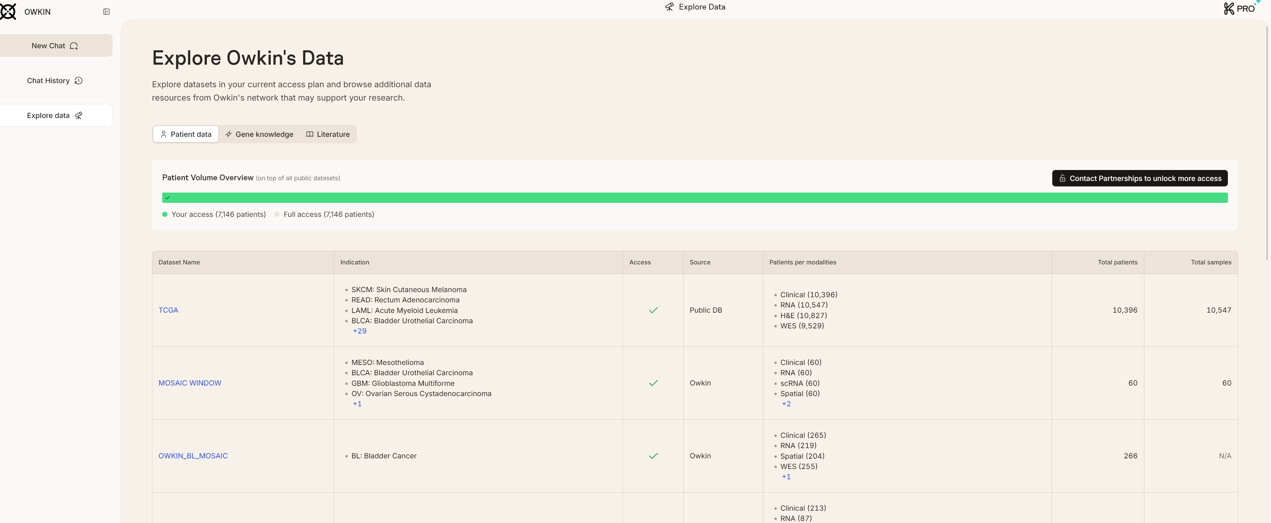Click MOSAIC WINDOW access checkmark icon
Screen dimensions: 1271x523
click(653, 383)
